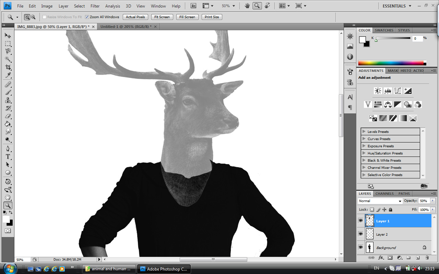
Task: Click the Add layer mask icon
Action: pyautogui.click(x=390, y=257)
